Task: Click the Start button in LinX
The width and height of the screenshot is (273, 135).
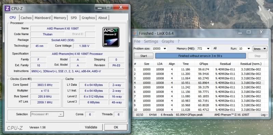Action: point(144,56)
